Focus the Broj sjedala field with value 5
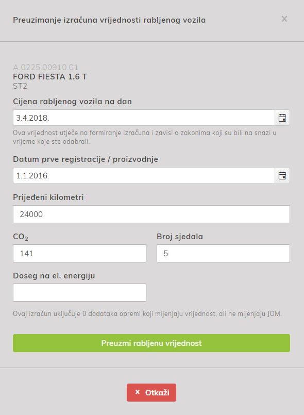 tap(223, 253)
